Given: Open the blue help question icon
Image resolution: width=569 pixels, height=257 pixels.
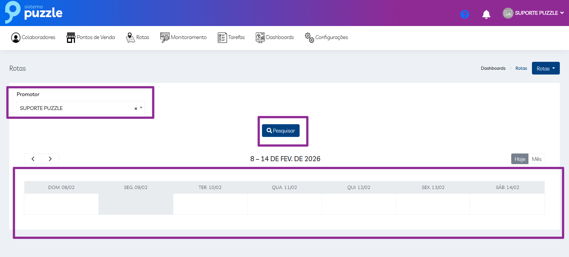Looking at the screenshot, I should coord(464,14).
